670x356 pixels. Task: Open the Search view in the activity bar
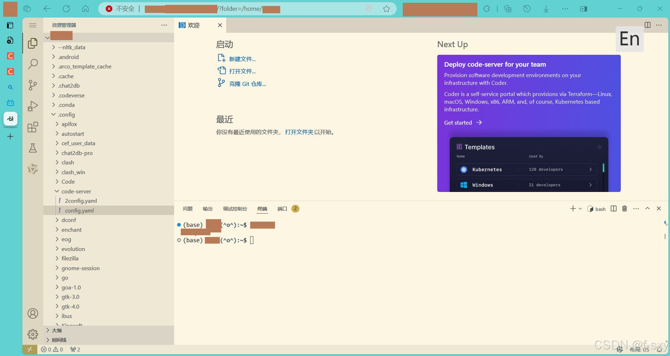coord(33,64)
